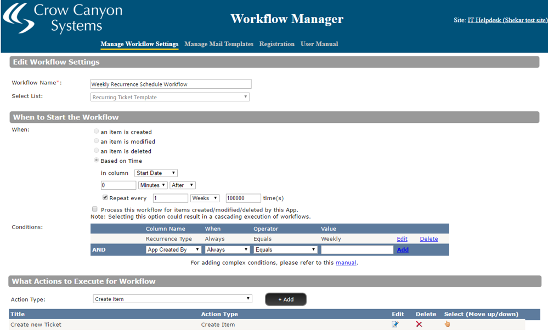Open the Weeks repeat interval dropdown
The height and width of the screenshot is (330, 548).
(x=205, y=198)
